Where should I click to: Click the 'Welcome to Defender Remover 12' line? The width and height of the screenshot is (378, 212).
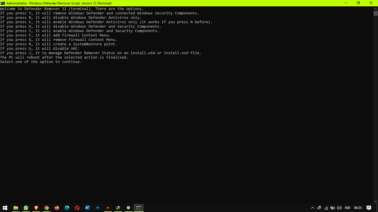pos(72,9)
